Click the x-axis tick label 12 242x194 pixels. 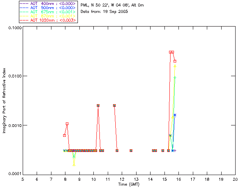(122, 179)
